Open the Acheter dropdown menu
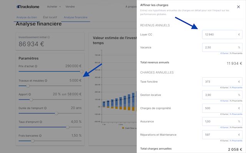This screenshot has height=153, width=246. click(x=54, y=7)
